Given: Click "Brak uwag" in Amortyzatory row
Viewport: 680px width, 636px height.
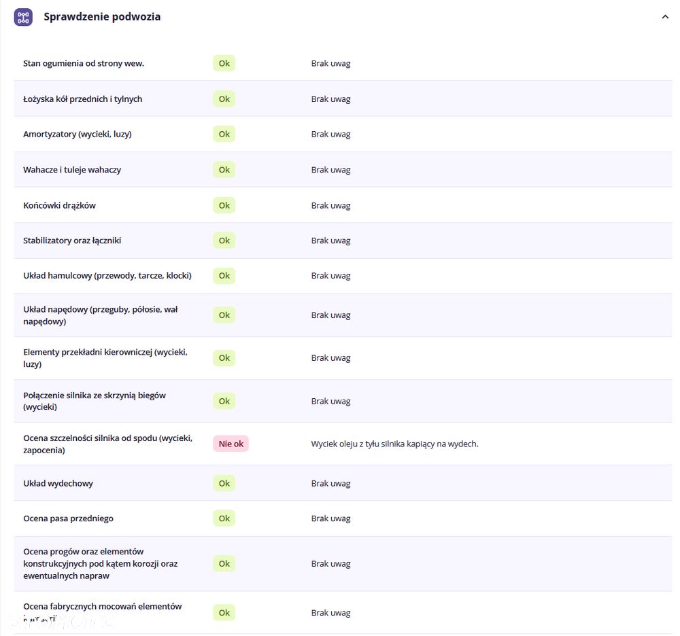Looking at the screenshot, I should 331,135.
